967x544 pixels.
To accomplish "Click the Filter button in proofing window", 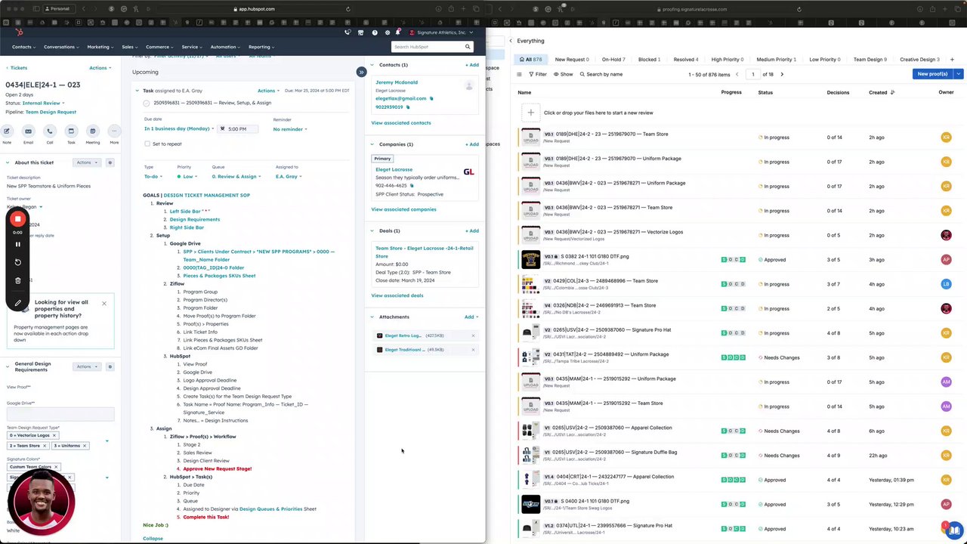I will point(538,74).
